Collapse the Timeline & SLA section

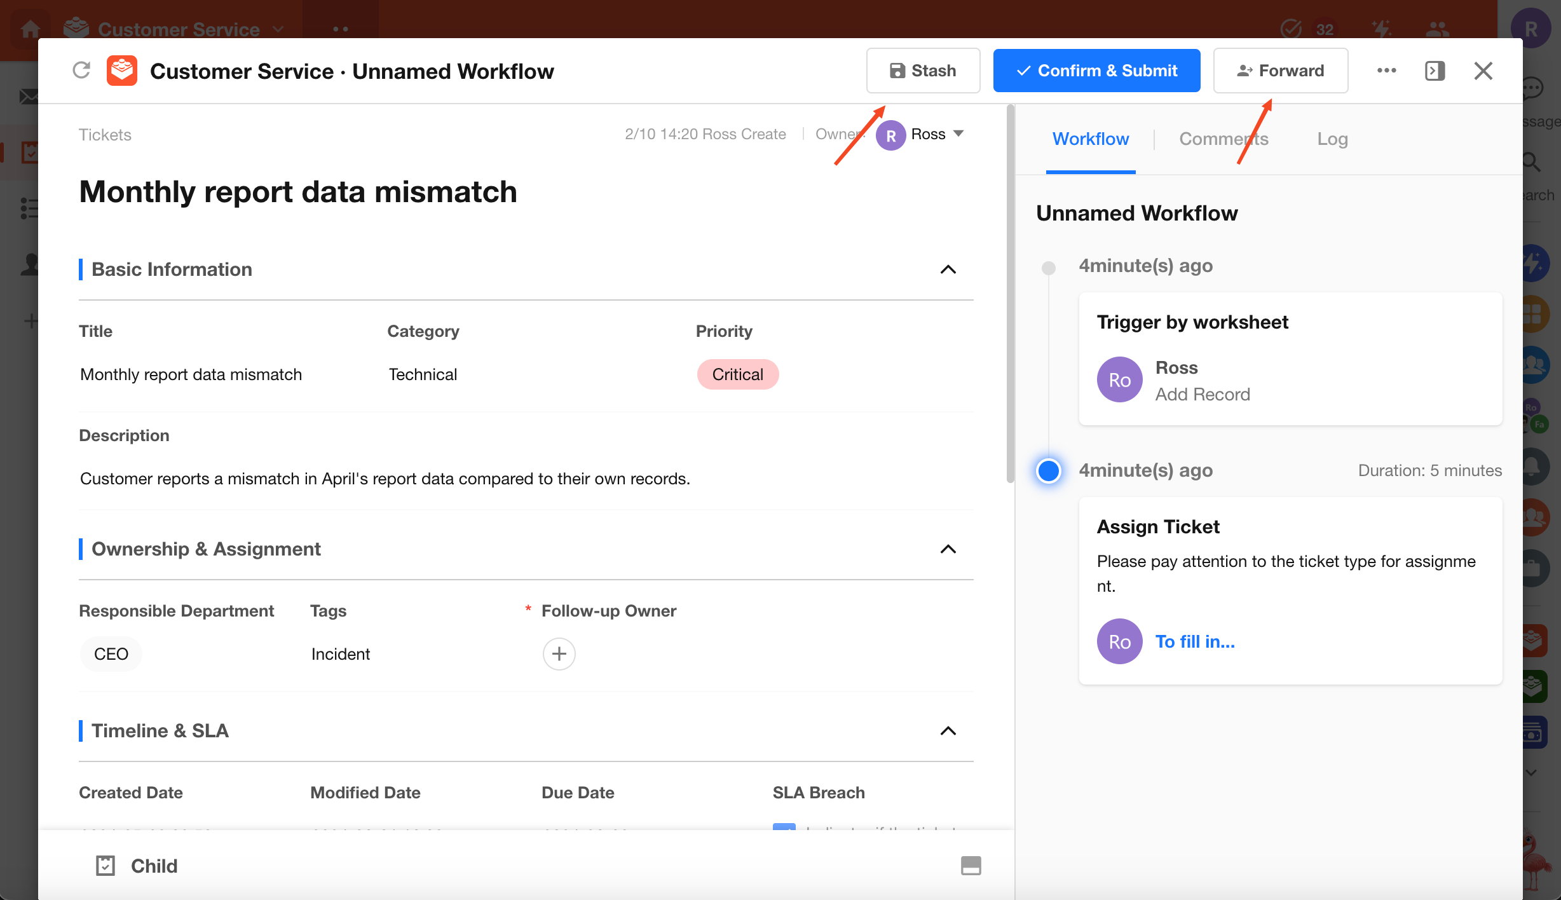pos(948,731)
